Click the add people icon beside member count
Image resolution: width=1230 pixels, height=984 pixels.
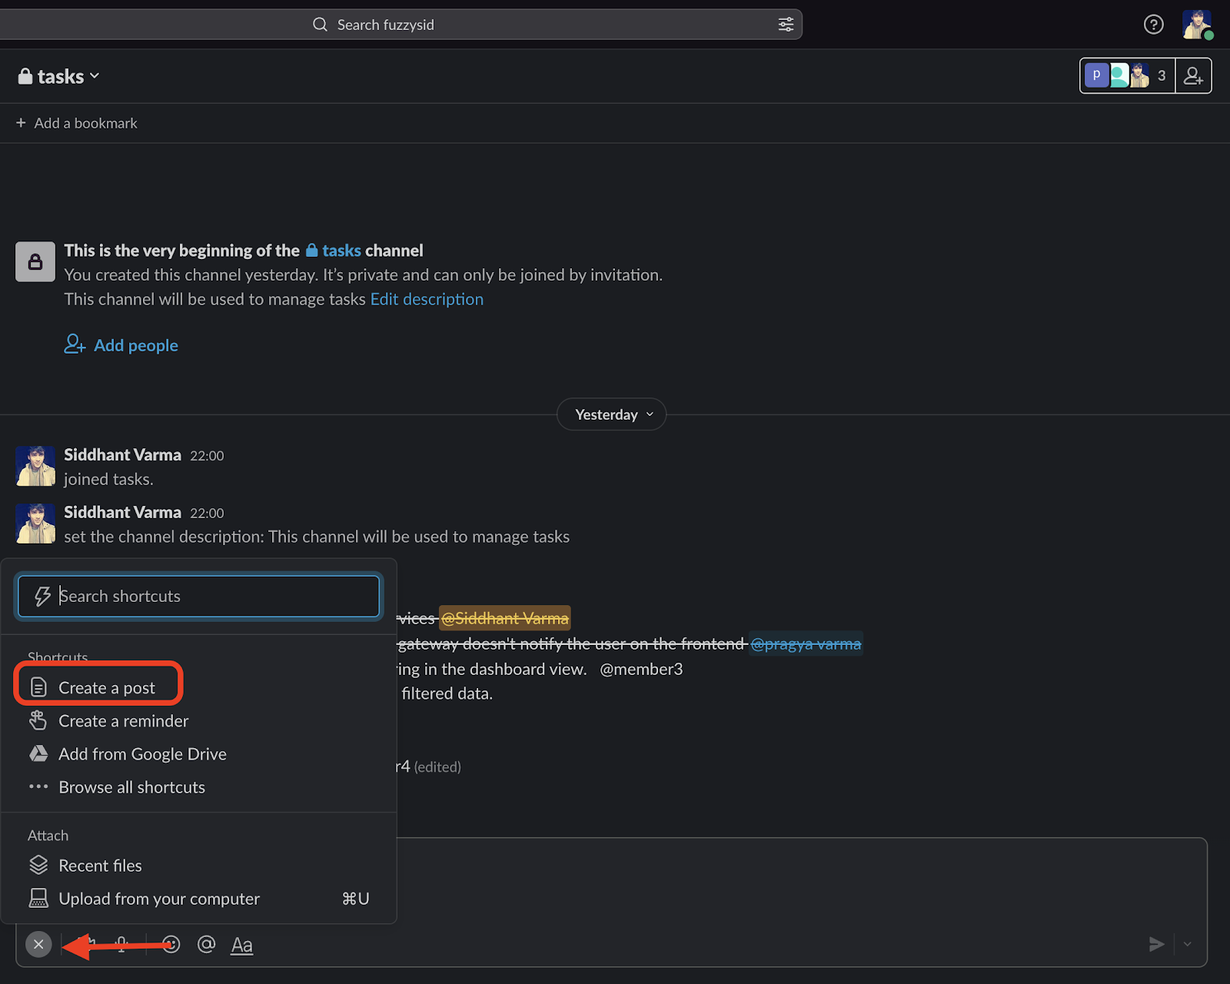pyautogui.click(x=1193, y=75)
